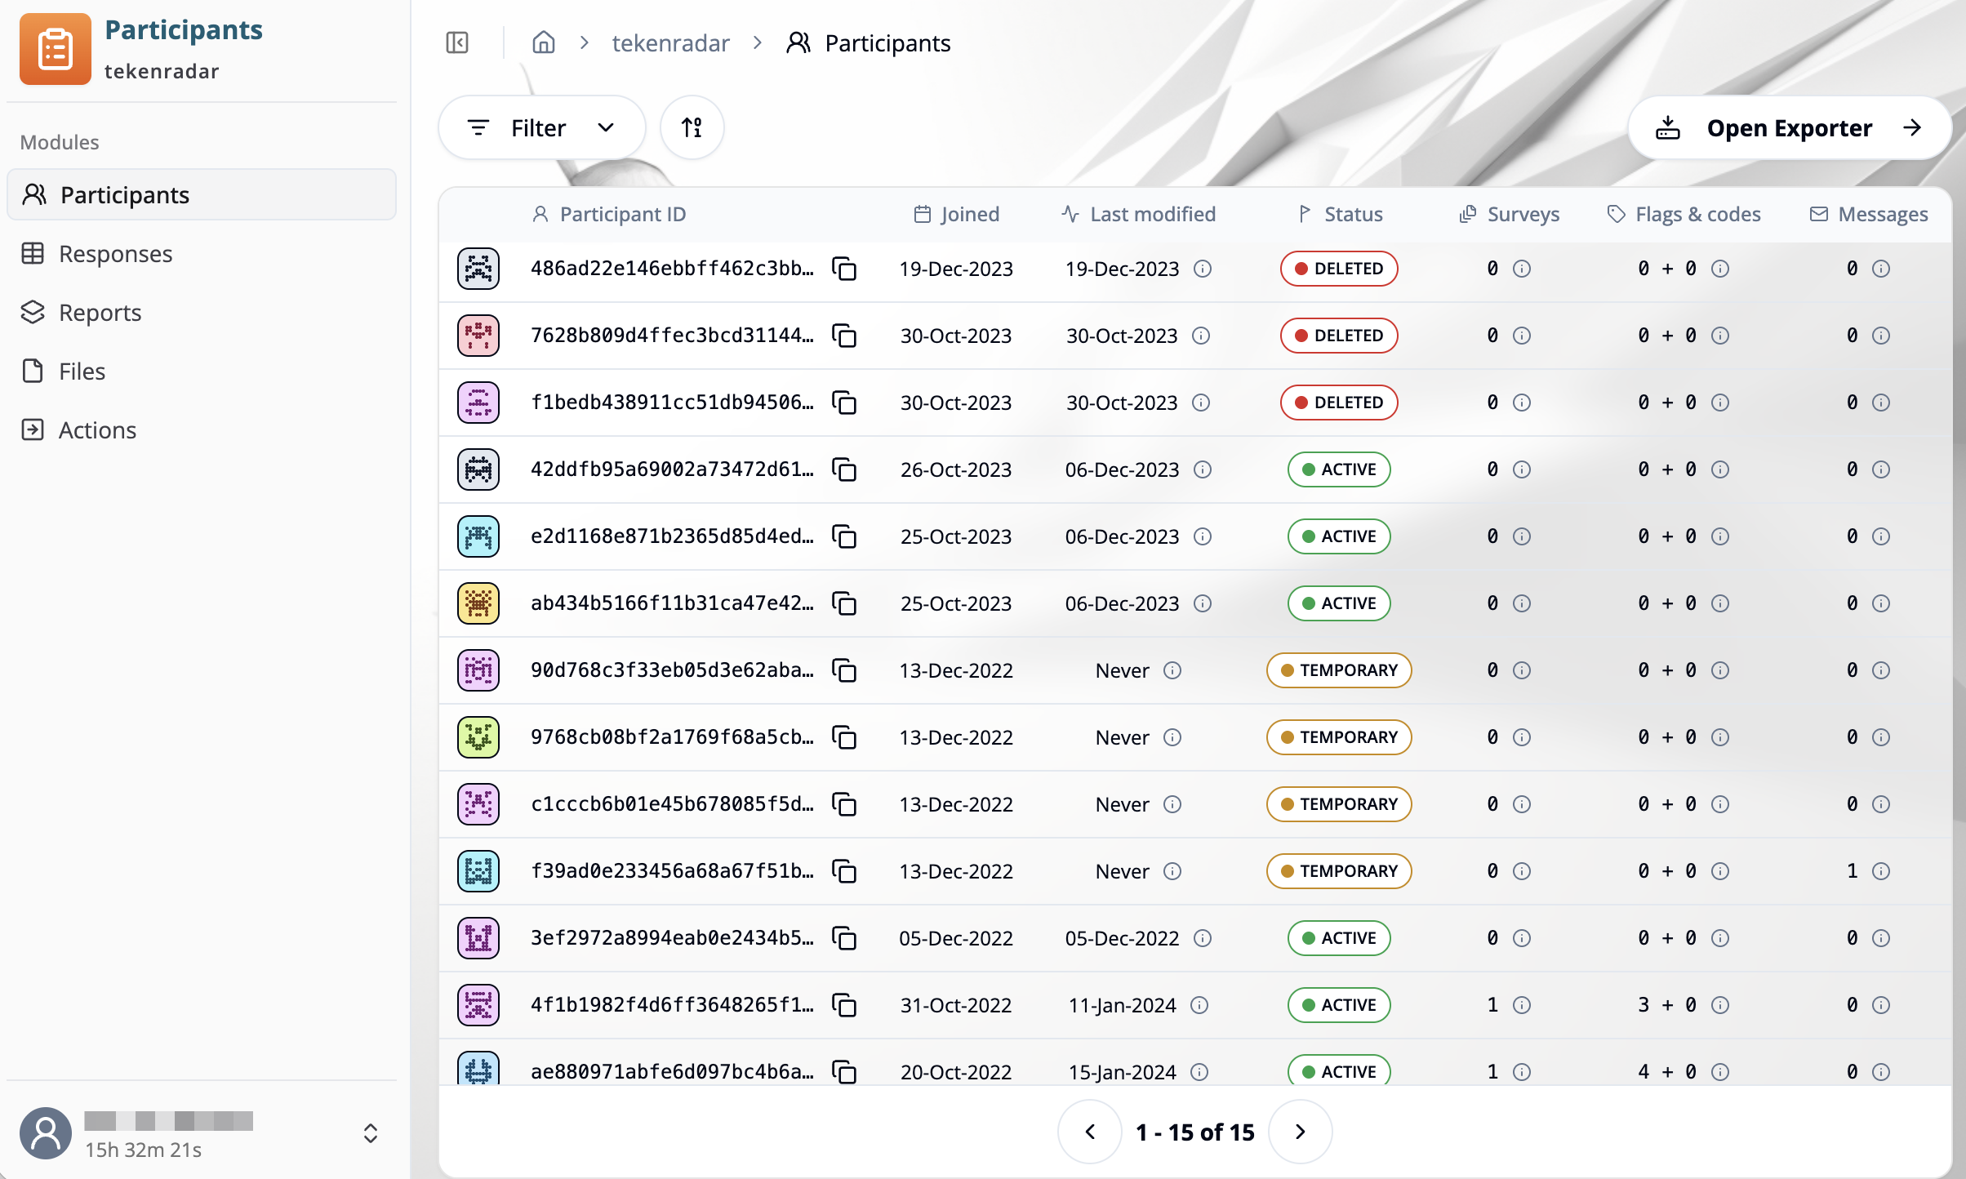The image size is (1966, 1179).
Task: Open the Reports module
Action: click(x=100, y=313)
